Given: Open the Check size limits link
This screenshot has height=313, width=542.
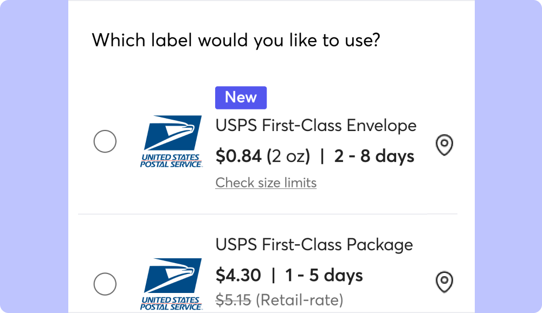Looking at the screenshot, I should coord(266,182).
